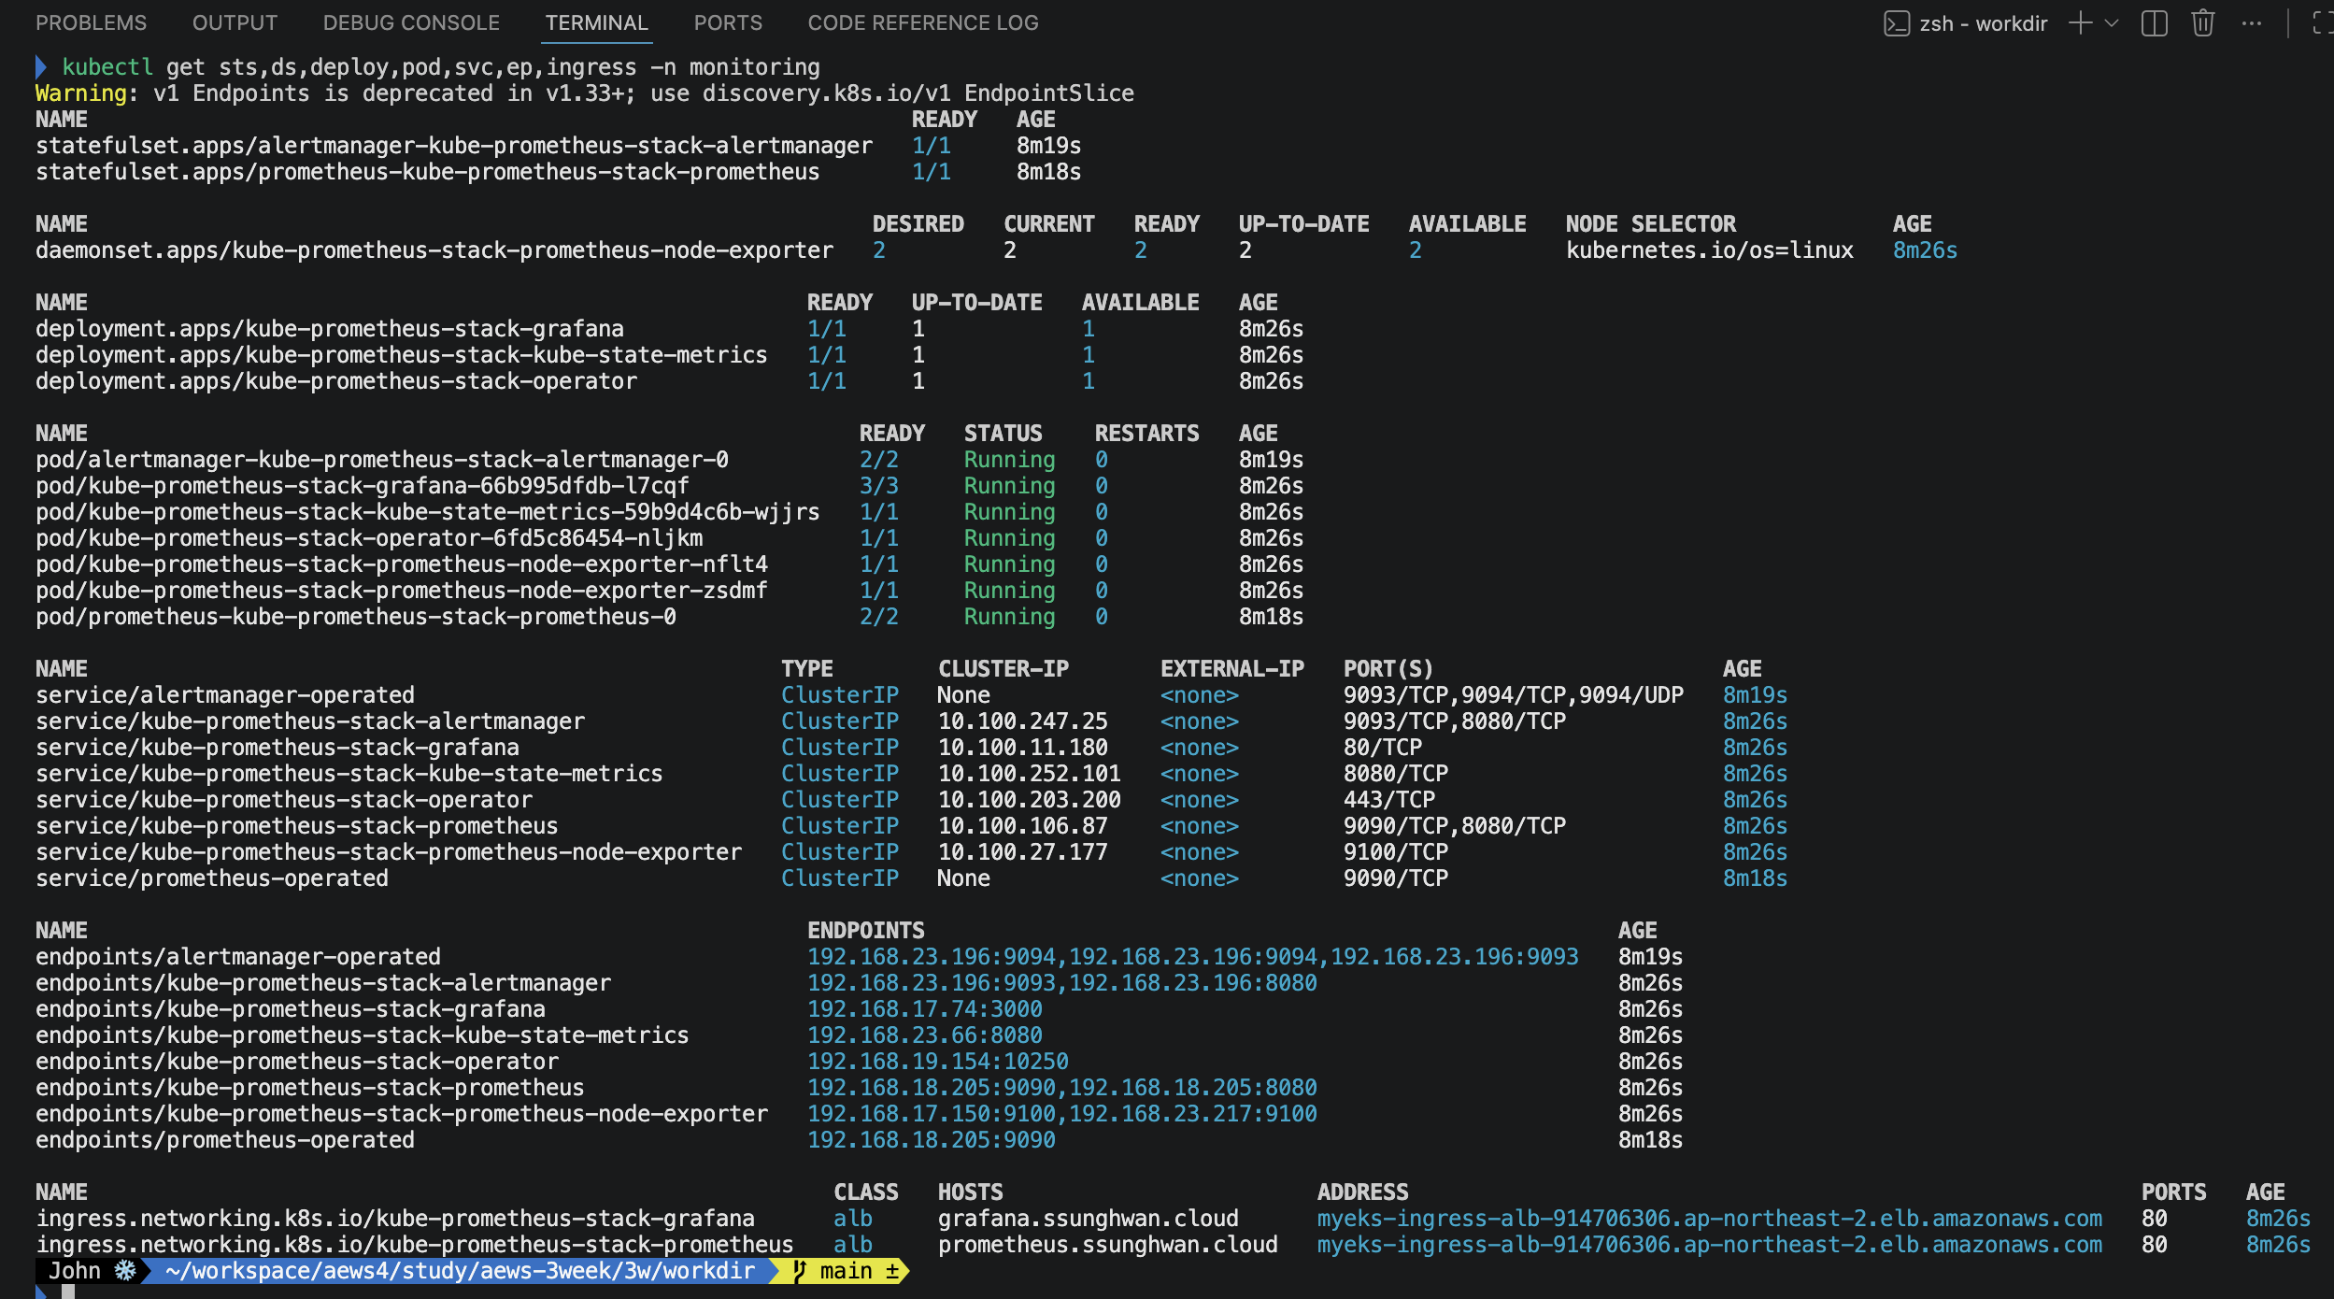2334x1299 pixels.
Task: Kill terminal with trash icon
Action: click(2202, 23)
